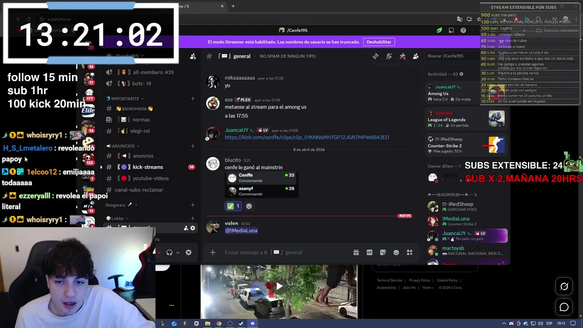Open Google Chrome from the taskbar

[x=219, y=323]
